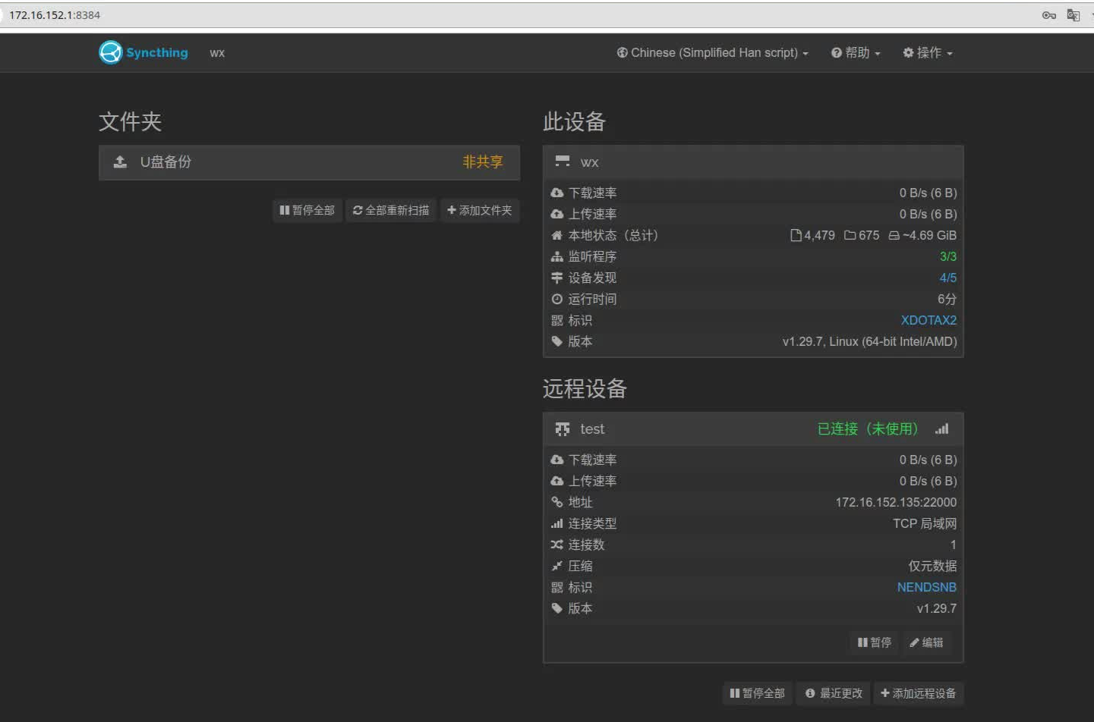Viewport: 1094px width, 722px height.
Task: Pause the test remote device
Action: point(873,642)
